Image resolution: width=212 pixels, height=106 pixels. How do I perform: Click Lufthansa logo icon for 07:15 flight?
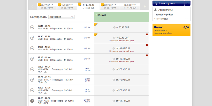pos(32,27)
